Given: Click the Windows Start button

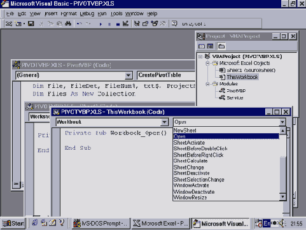Looking at the screenshot, I should click(13, 224).
